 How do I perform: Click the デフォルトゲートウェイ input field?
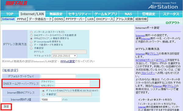[x=58, y=76]
